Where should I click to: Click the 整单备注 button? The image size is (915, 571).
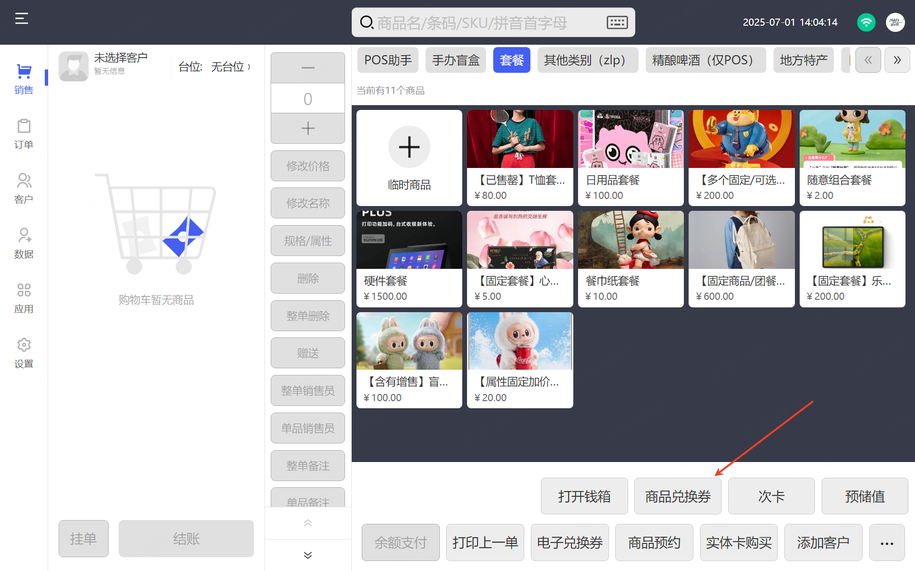click(x=308, y=466)
